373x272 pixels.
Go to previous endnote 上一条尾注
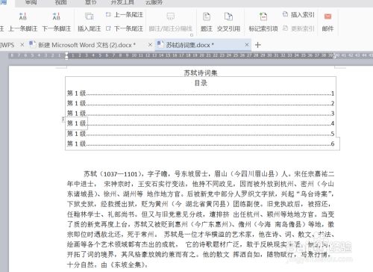[125, 15]
